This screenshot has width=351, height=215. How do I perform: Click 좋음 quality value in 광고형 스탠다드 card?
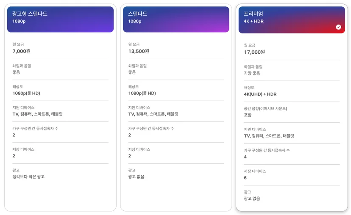click(16, 72)
